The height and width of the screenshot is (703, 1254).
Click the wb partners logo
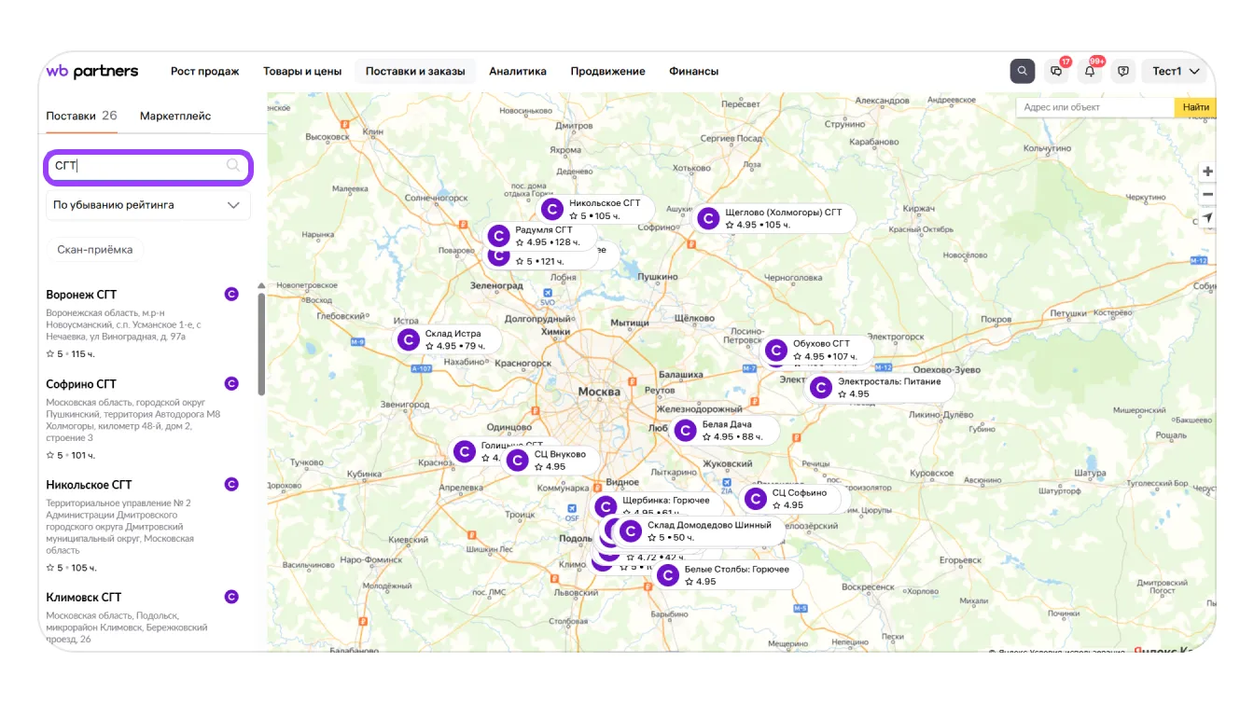(x=92, y=71)
